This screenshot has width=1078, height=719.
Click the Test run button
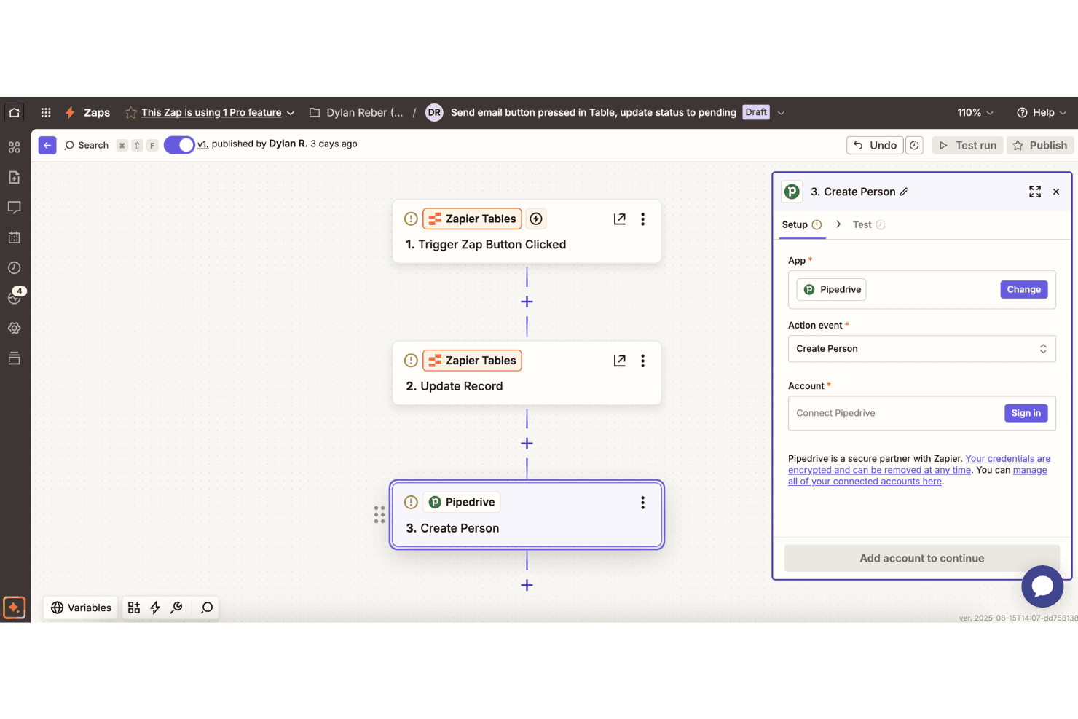pyautogui.click(x=967, y=145)
